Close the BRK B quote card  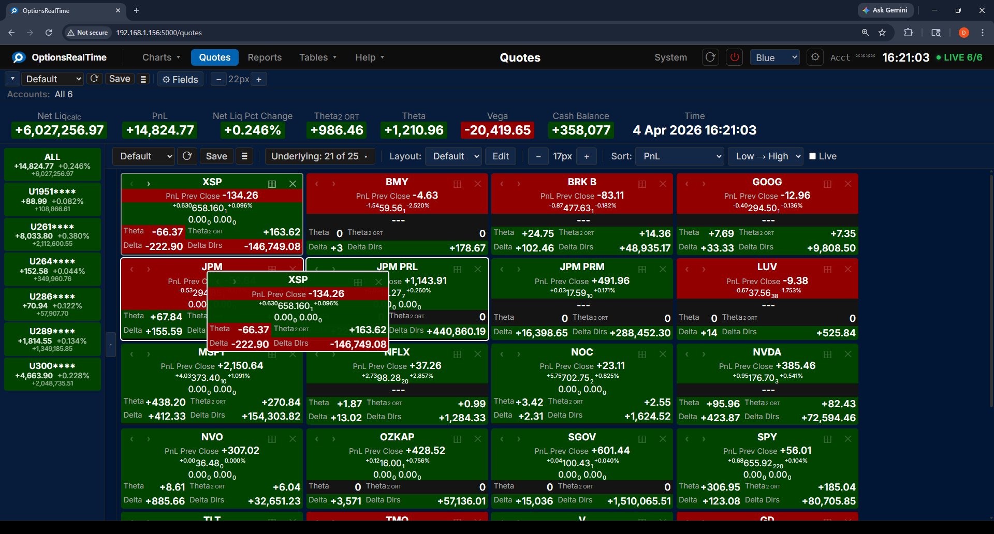coord(663,184)
